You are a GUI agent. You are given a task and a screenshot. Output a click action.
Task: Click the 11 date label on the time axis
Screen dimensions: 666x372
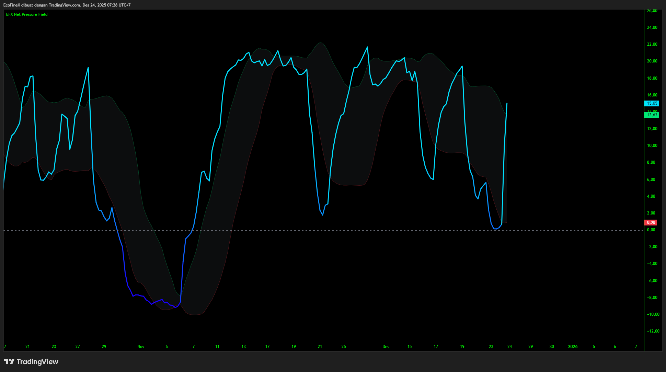[217, 347]
